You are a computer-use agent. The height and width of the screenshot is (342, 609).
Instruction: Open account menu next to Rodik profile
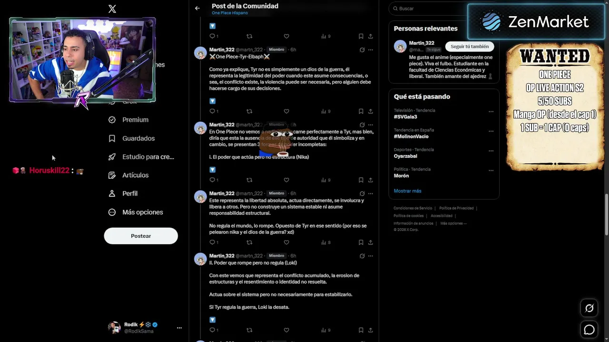click(x=179, y=328)
